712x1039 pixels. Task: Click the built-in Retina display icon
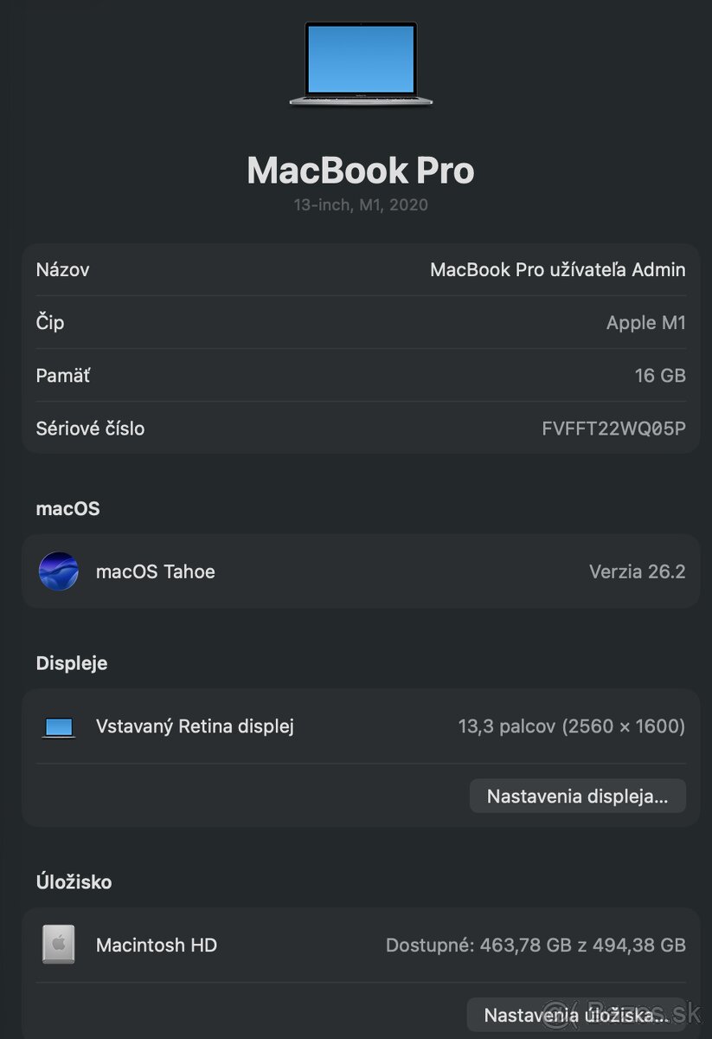tap(57, 726)
